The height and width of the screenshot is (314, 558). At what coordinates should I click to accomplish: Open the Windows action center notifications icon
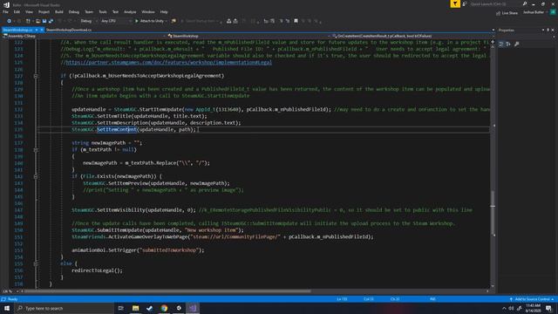tap(549, 309)
